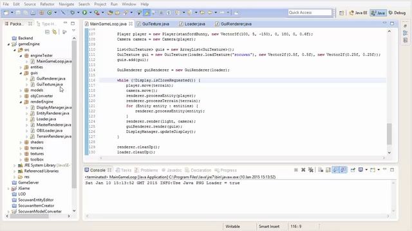Screen dimensions: 412x231
Task: Click the editor vertical scrollbar thumb
Action: coord(389,133)
